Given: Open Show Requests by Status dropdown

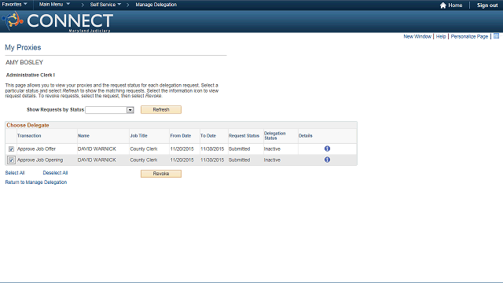Looking at the screenshot, I should (109, 110).
